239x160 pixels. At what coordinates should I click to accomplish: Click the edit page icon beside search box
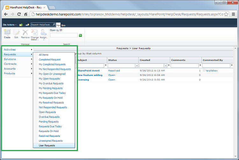tap(27, 25)
